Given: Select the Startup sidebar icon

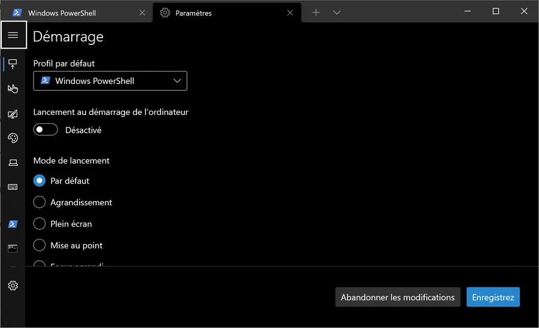Looking at the screenshot, I should 13,64.
